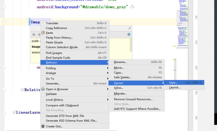Choose Find Sample Code entry
217x131 pixels.
point(75,58)
